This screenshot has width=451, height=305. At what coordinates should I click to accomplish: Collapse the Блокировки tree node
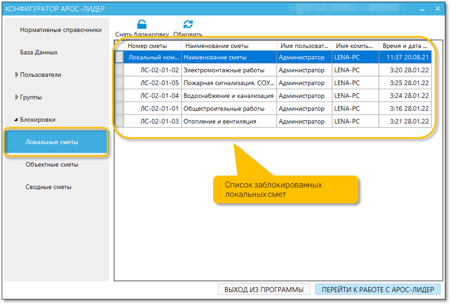16,120
